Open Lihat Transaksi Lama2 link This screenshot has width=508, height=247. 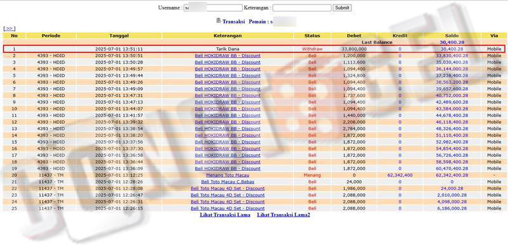point(283,215)
